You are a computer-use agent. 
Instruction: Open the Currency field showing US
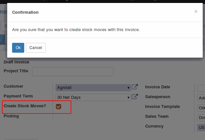point(201,128)
